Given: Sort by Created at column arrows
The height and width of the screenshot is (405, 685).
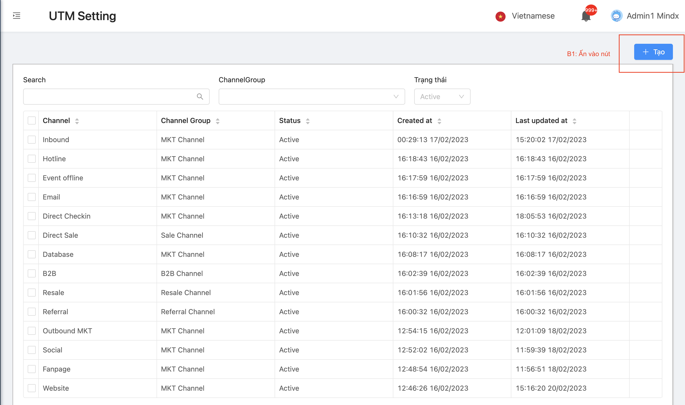Looking at the screenshot, I should point(439,121).
